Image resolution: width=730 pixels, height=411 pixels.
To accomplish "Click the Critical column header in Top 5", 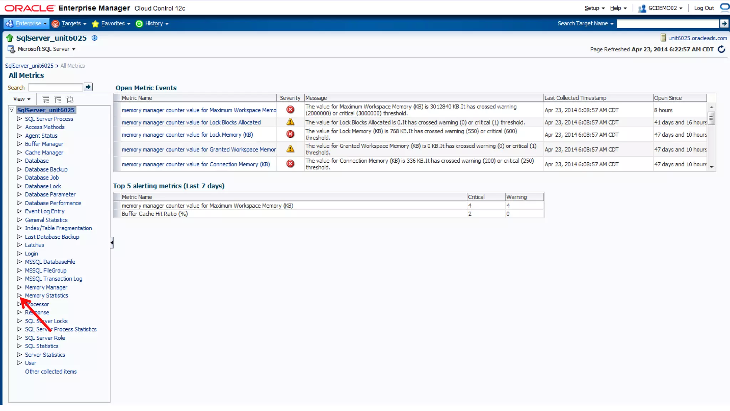I will click(486, 197).
